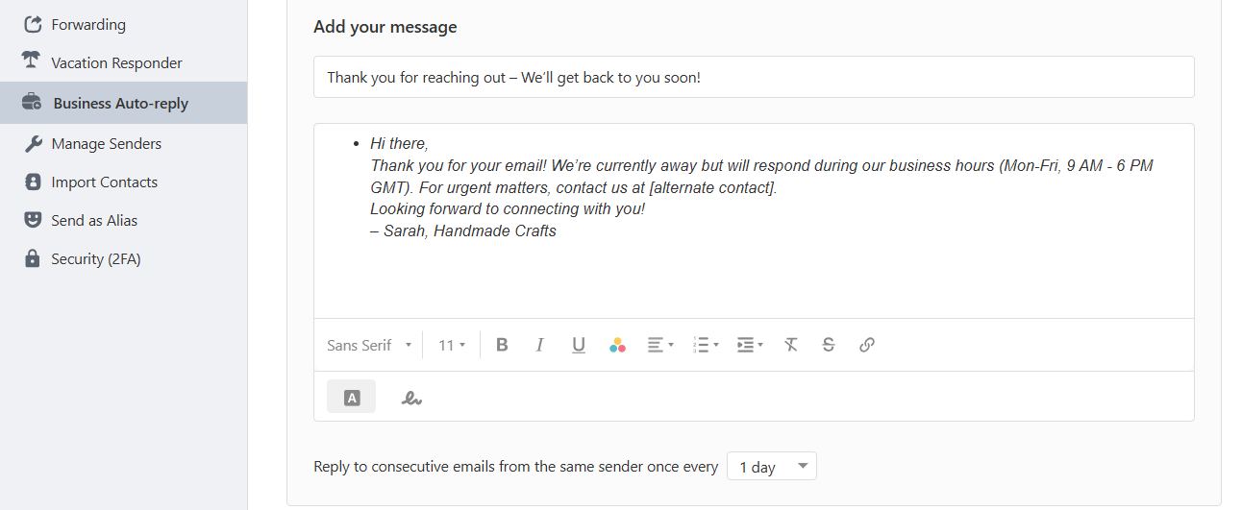Toggle italic text formatting

539,345
